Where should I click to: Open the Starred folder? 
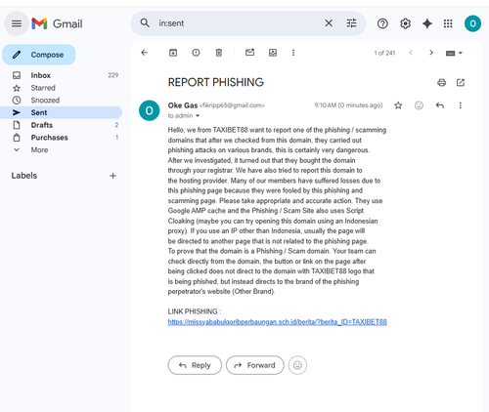(x=62, y=88)
